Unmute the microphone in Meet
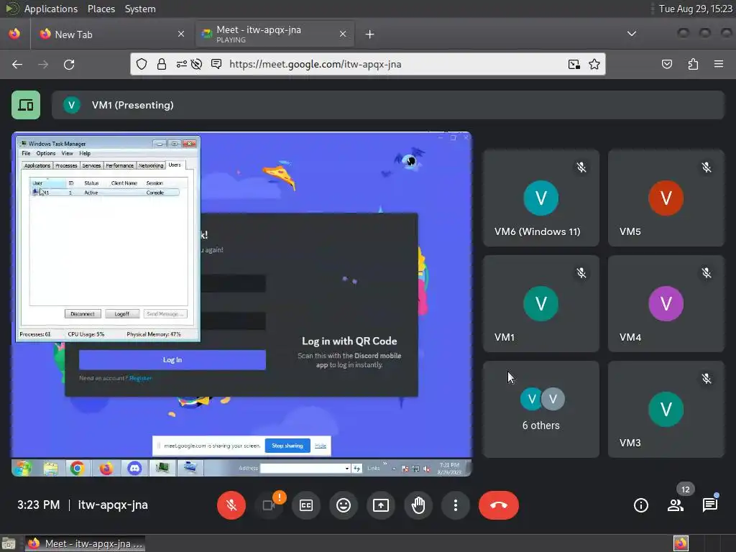This screenshot has width=736, height=552. pyautogui.click(x=231, y=505)
